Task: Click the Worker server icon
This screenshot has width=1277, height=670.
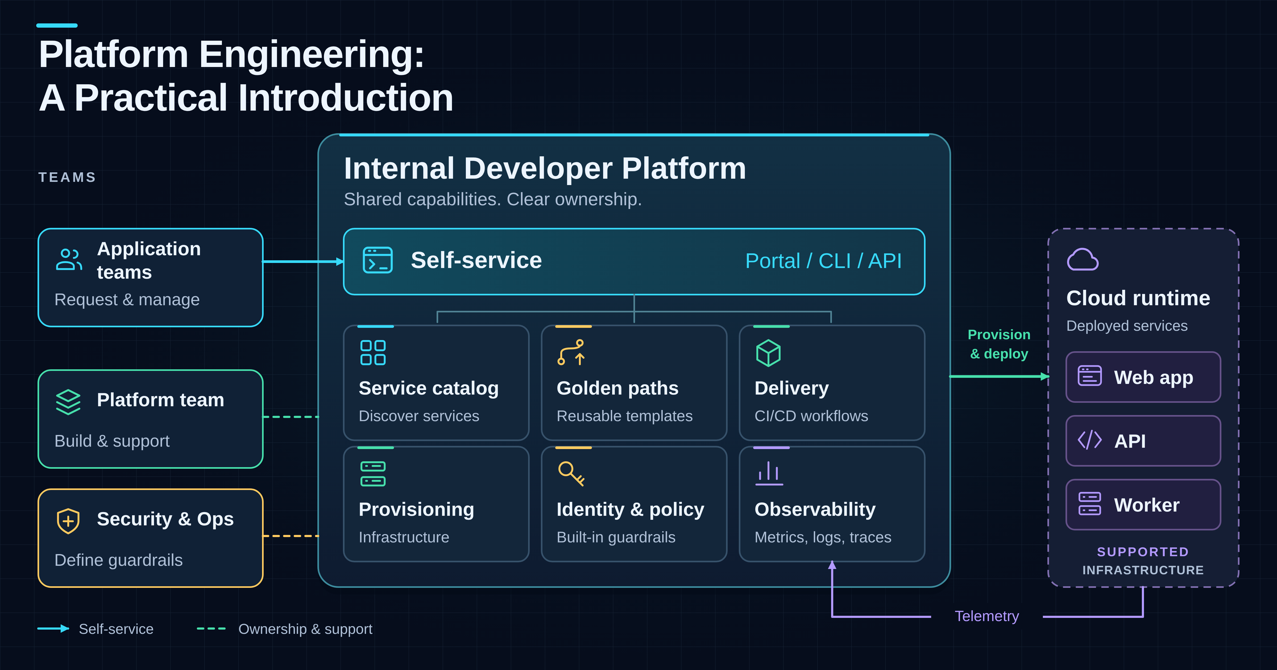Action: (x=1090, y=504)
